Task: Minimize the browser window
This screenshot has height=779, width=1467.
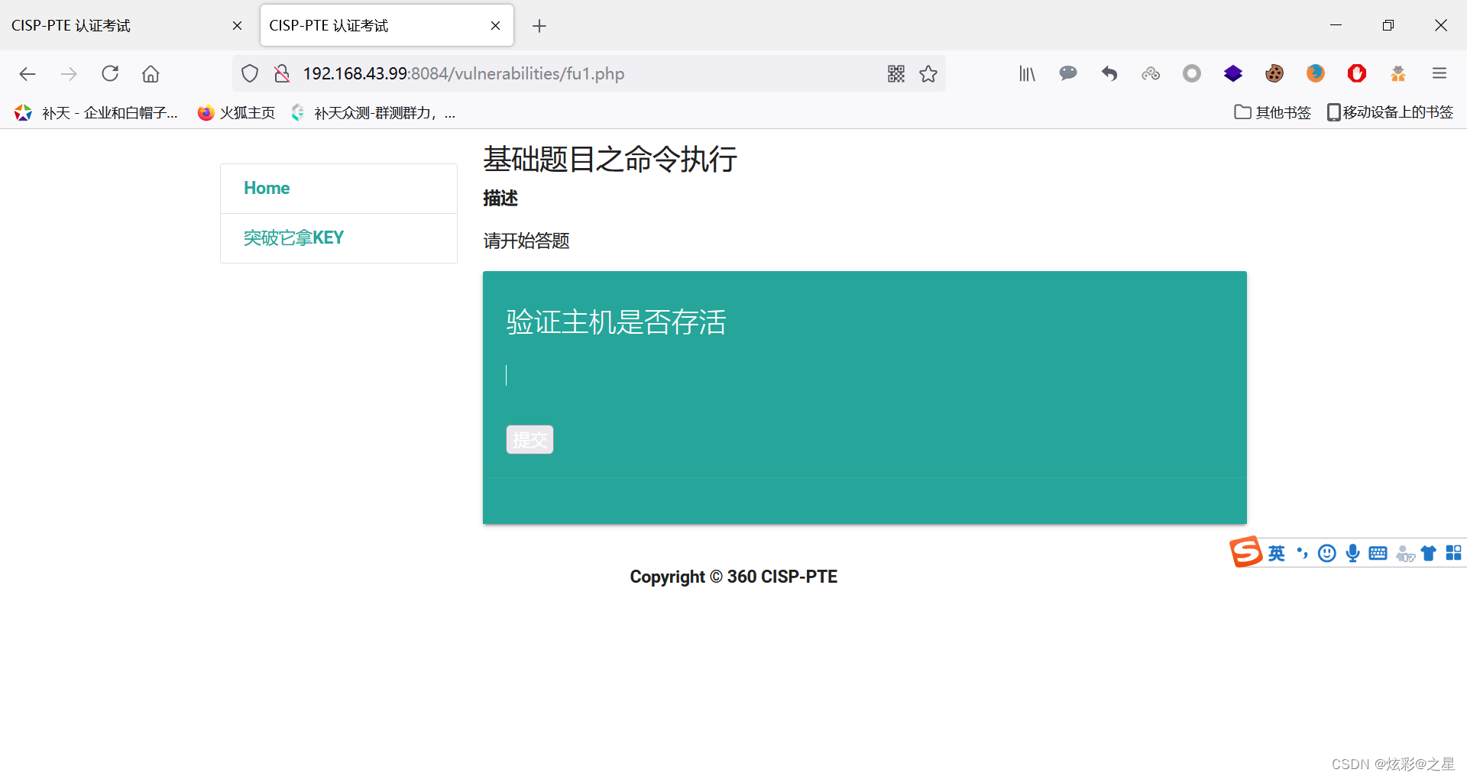Action: pos(1336,25)
